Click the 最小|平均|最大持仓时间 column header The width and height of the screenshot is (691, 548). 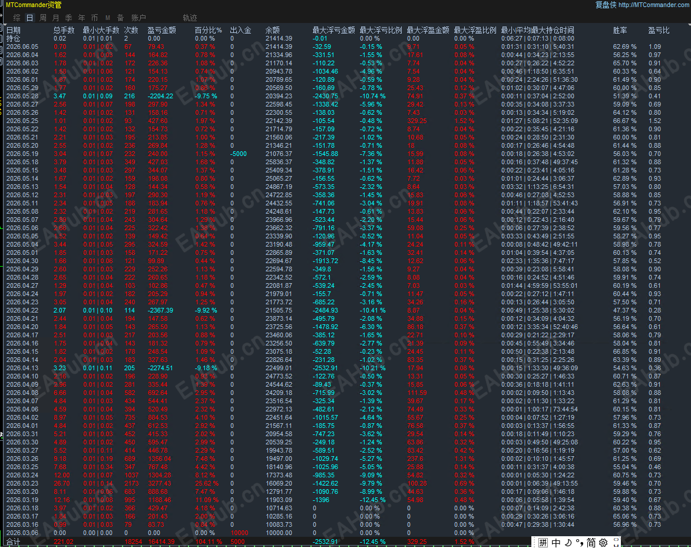(538, 31)
